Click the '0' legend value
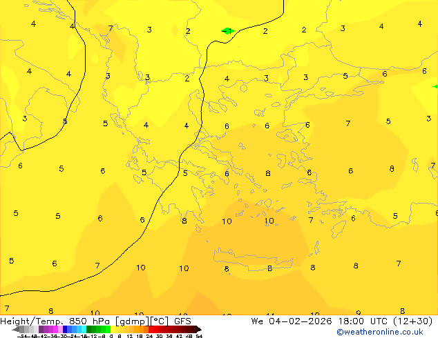The image size is (438, 338). coord(111,337)
